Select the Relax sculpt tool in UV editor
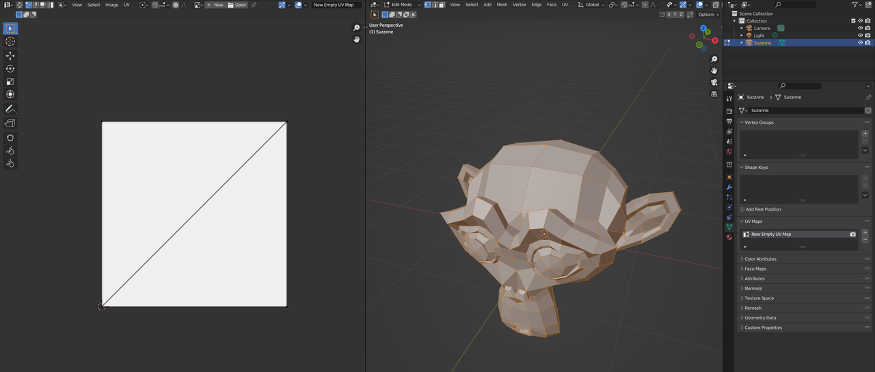Screen dimensions: 875x372 [x=10, y=150]
